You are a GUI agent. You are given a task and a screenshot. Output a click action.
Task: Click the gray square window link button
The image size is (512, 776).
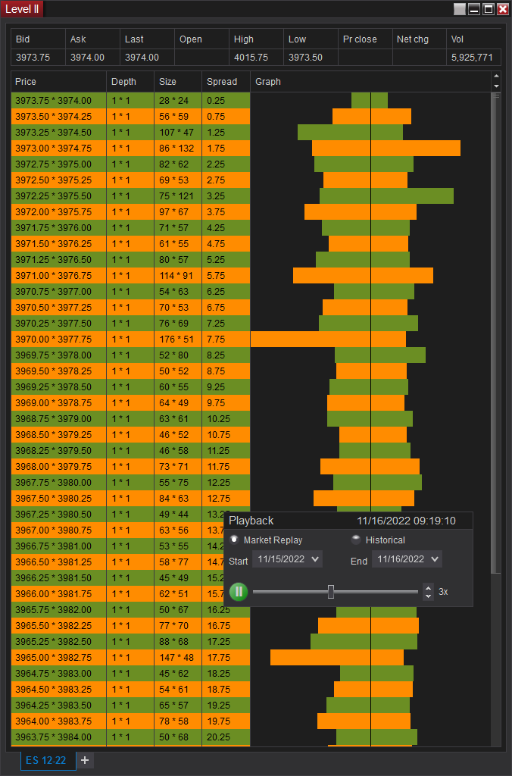pos(460,9)
